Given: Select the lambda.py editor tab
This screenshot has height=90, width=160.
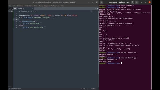Looking at the screenshot, I should tap(25, 9).
